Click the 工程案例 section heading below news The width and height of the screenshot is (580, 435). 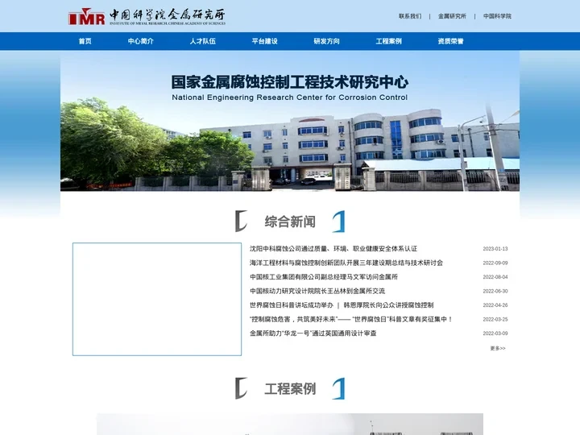coord(290,389)
